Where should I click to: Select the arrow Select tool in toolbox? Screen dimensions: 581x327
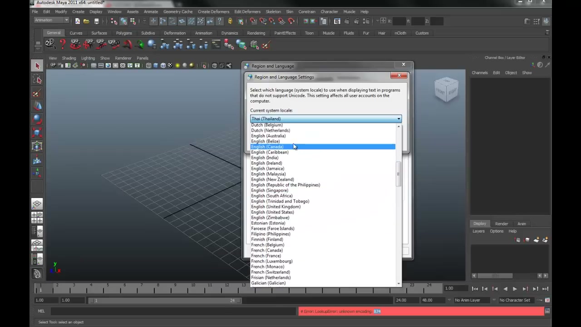point(37,66)
